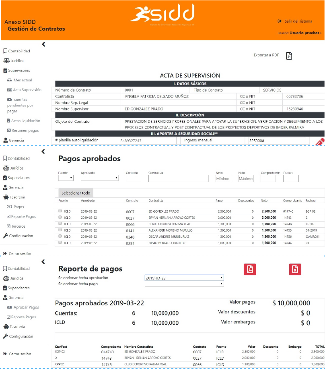Screen dimensions: 325x369
Task: Click the SIDD logo in the header
Action: [162, 14]
